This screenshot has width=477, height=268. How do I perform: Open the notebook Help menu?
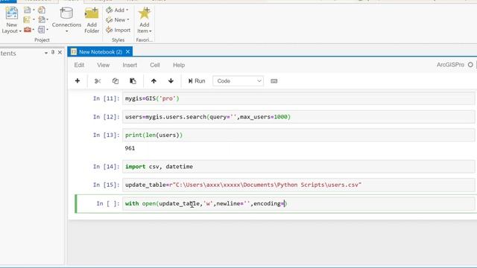click(179, 65)
